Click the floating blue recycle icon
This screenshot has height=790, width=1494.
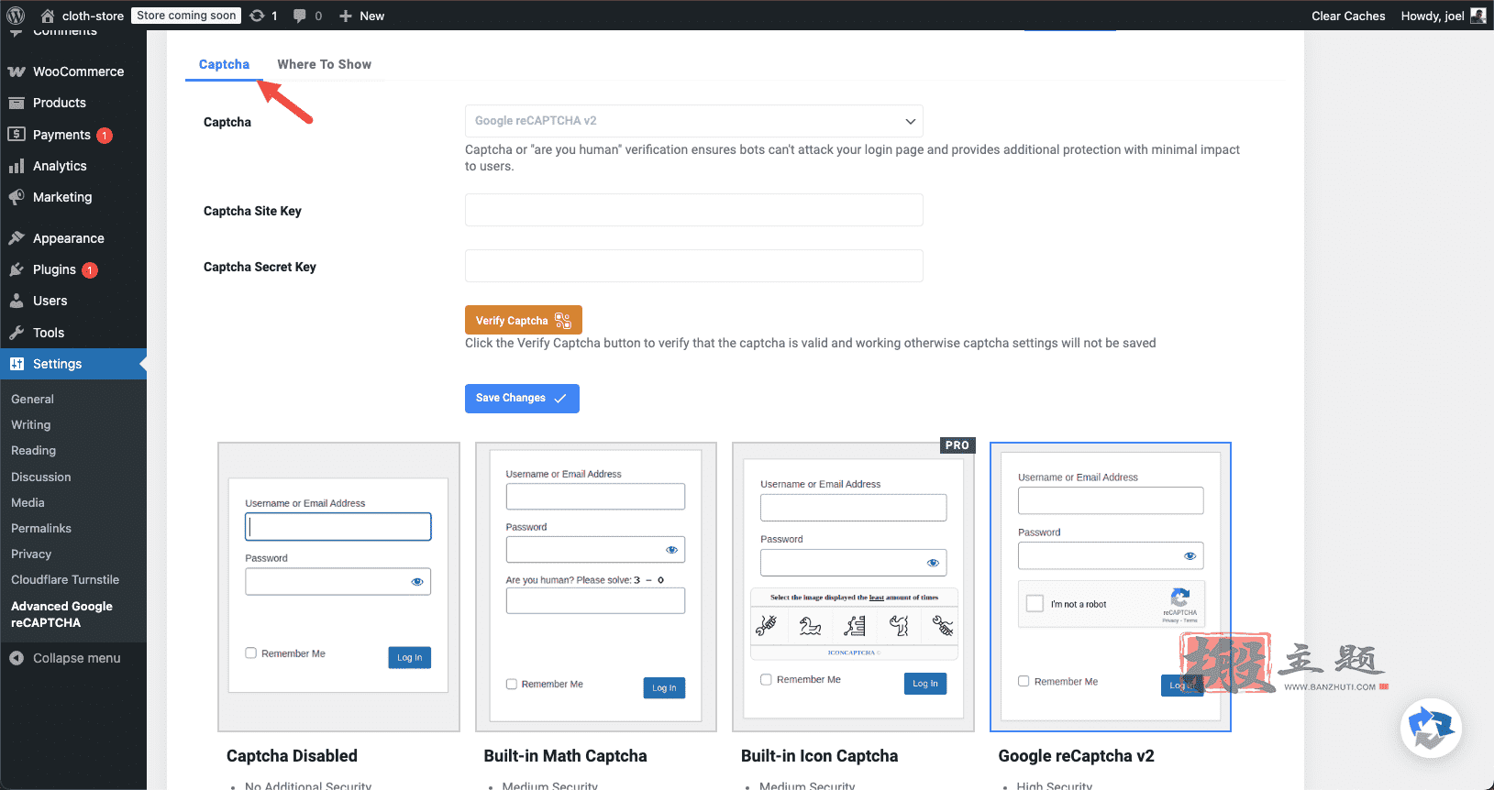pos(1431,729)
